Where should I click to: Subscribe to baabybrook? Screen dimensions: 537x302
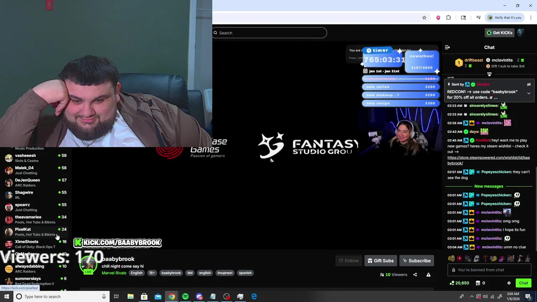[417, 260]
